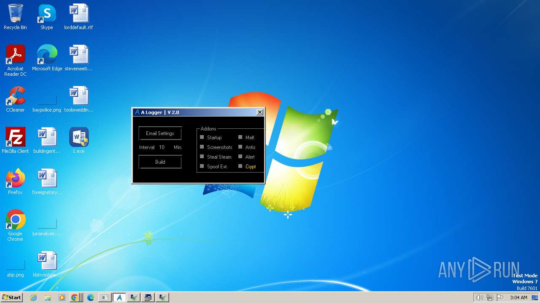
Task: Select the buildingent... document icon
Action: pos(47,140)
